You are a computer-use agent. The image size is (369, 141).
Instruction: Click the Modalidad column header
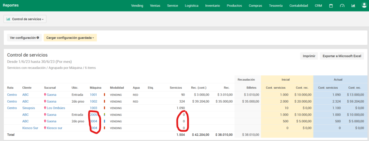click(117, 88)
